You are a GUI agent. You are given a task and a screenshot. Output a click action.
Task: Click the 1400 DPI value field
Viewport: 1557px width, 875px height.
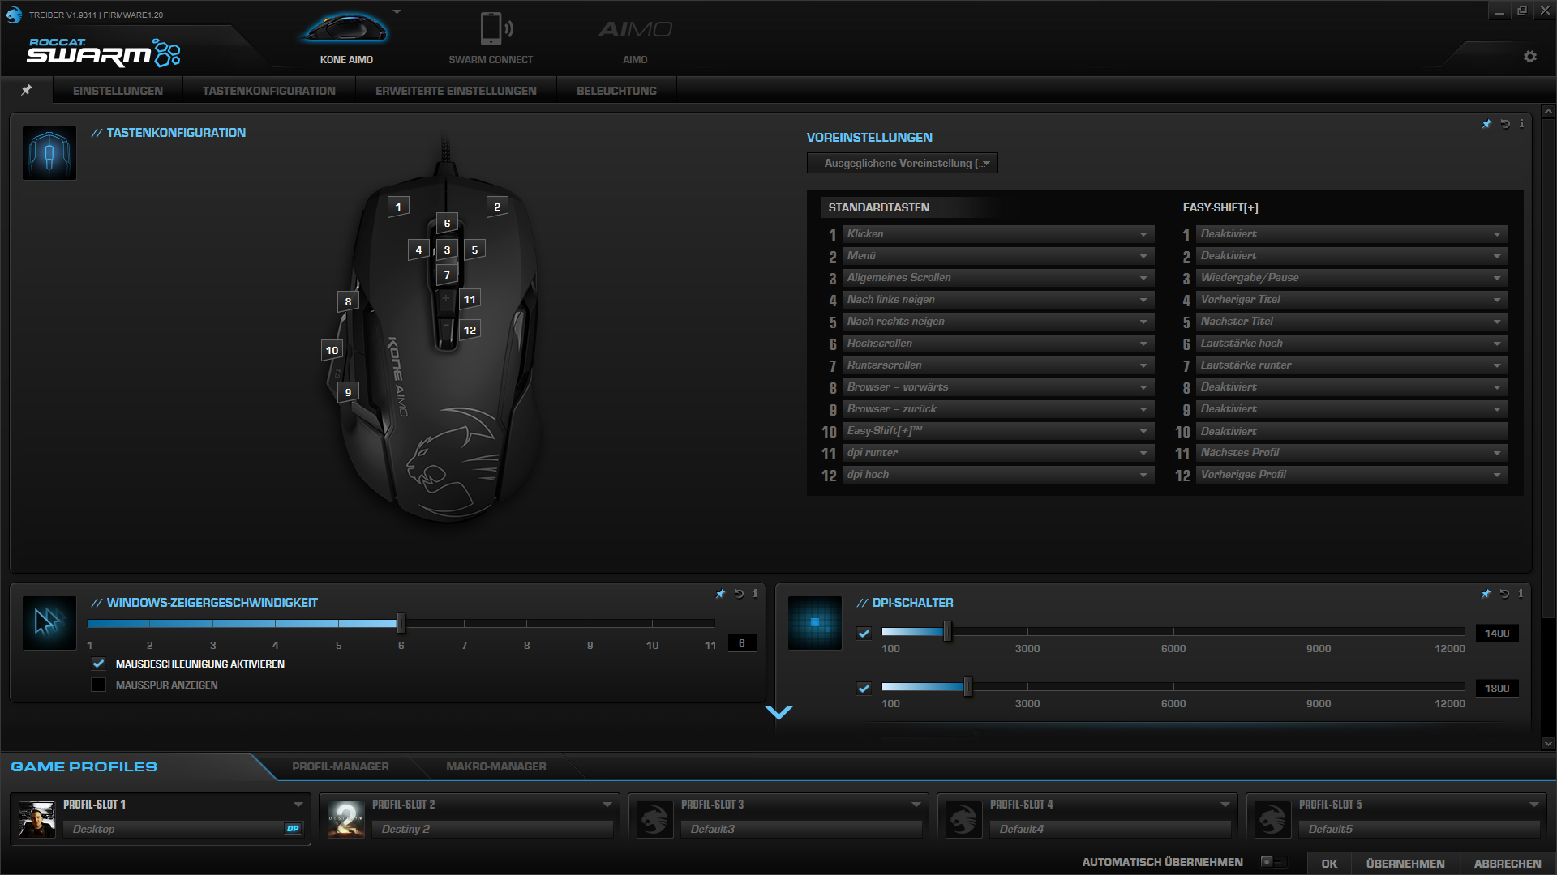click(x=1497, y=633)
